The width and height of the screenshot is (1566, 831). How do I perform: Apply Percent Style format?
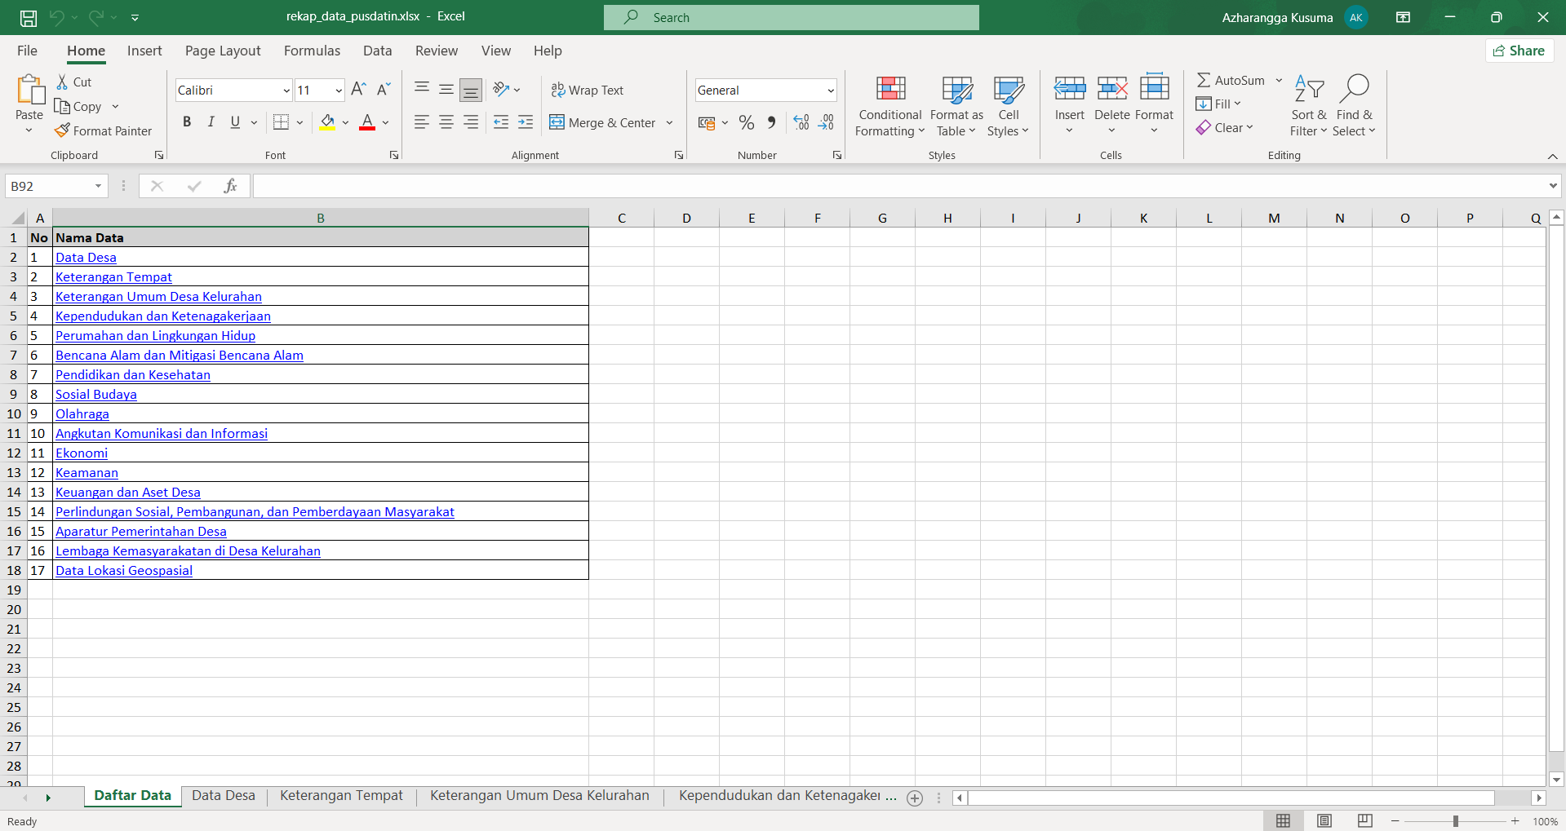click(x=746, y=122)
